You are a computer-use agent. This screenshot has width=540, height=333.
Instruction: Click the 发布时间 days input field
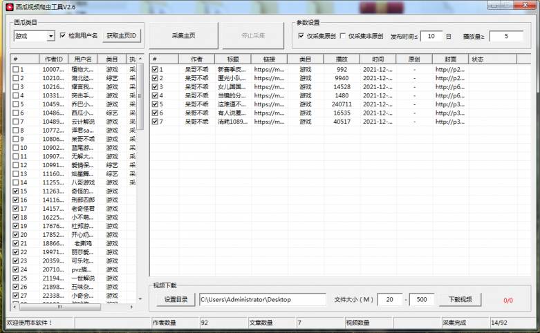431,36
